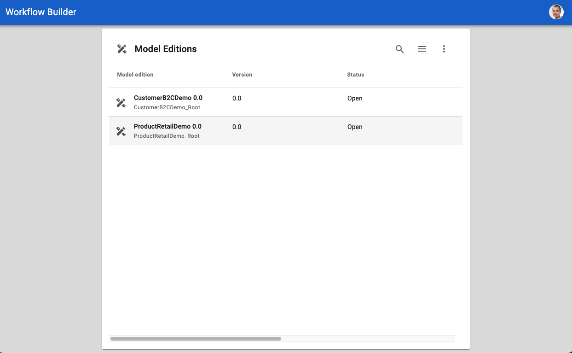This screenshot has width=572, height=353.
Task: Open the kebab menu beside the hamburger icon
Action: [444, 49]
